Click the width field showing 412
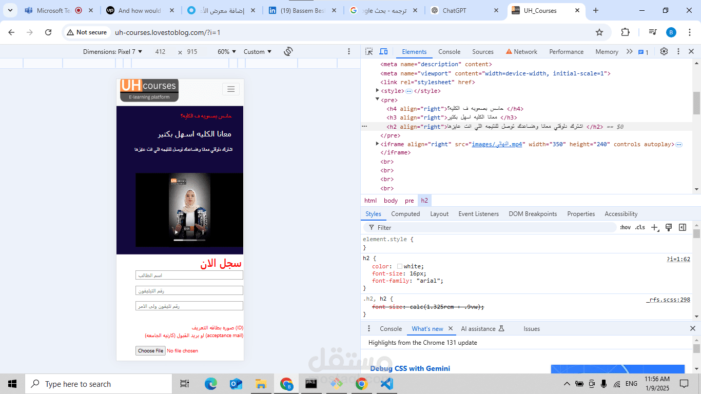This screenshot has height=394, width=701. tap(160, 52)
